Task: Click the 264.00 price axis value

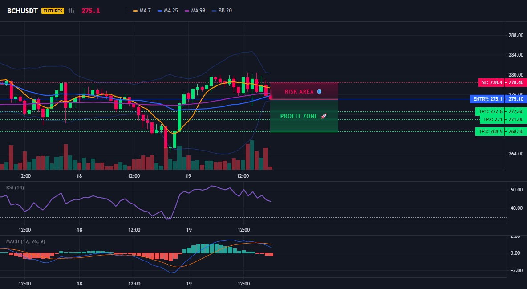Action: pyautogui.click(x=516, y=154)
